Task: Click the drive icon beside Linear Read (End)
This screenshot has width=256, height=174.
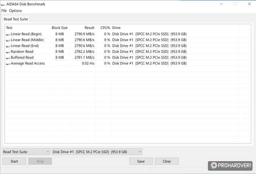Action: point(8,46)
